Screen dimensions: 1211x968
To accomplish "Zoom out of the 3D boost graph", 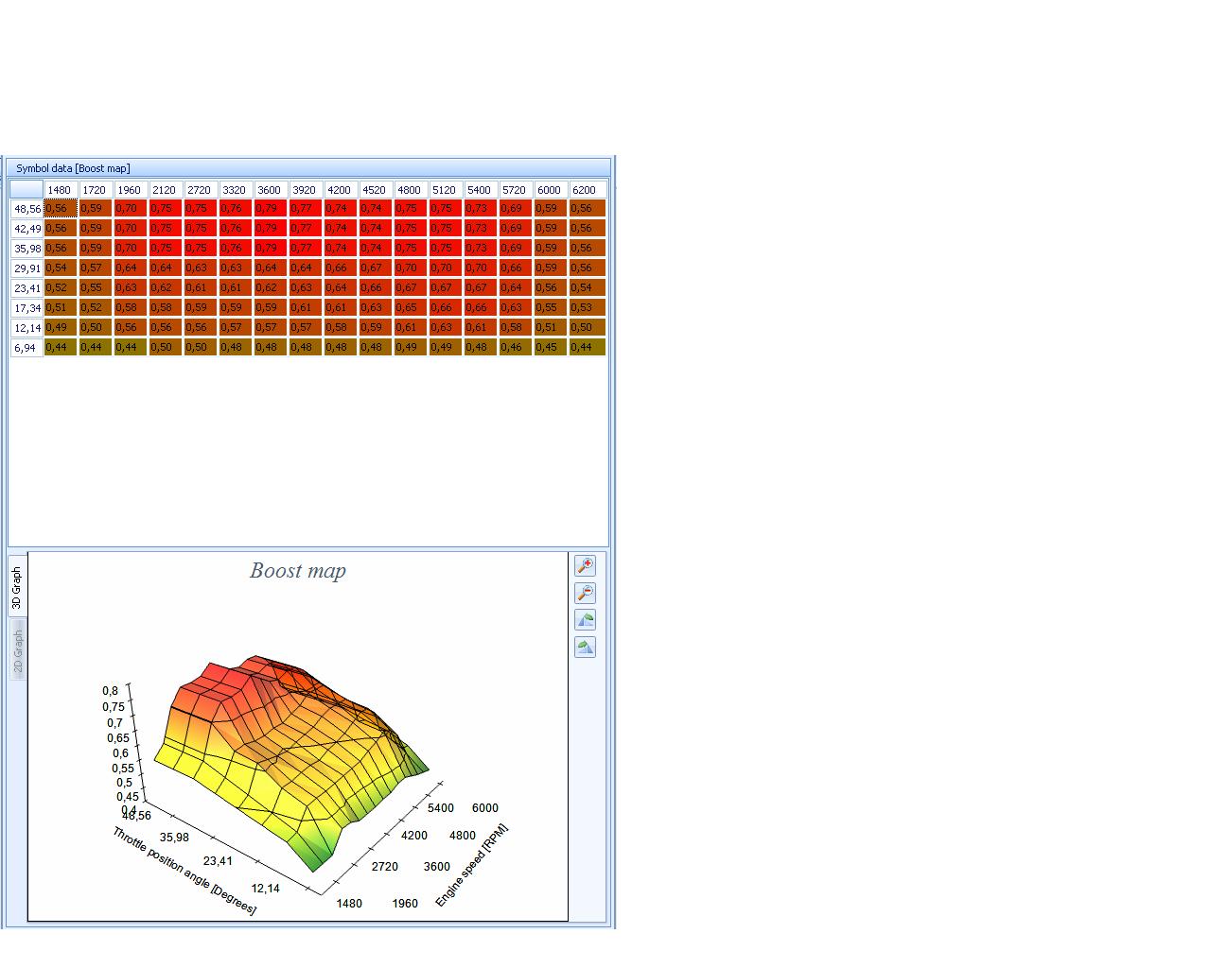I will point(585,593).
